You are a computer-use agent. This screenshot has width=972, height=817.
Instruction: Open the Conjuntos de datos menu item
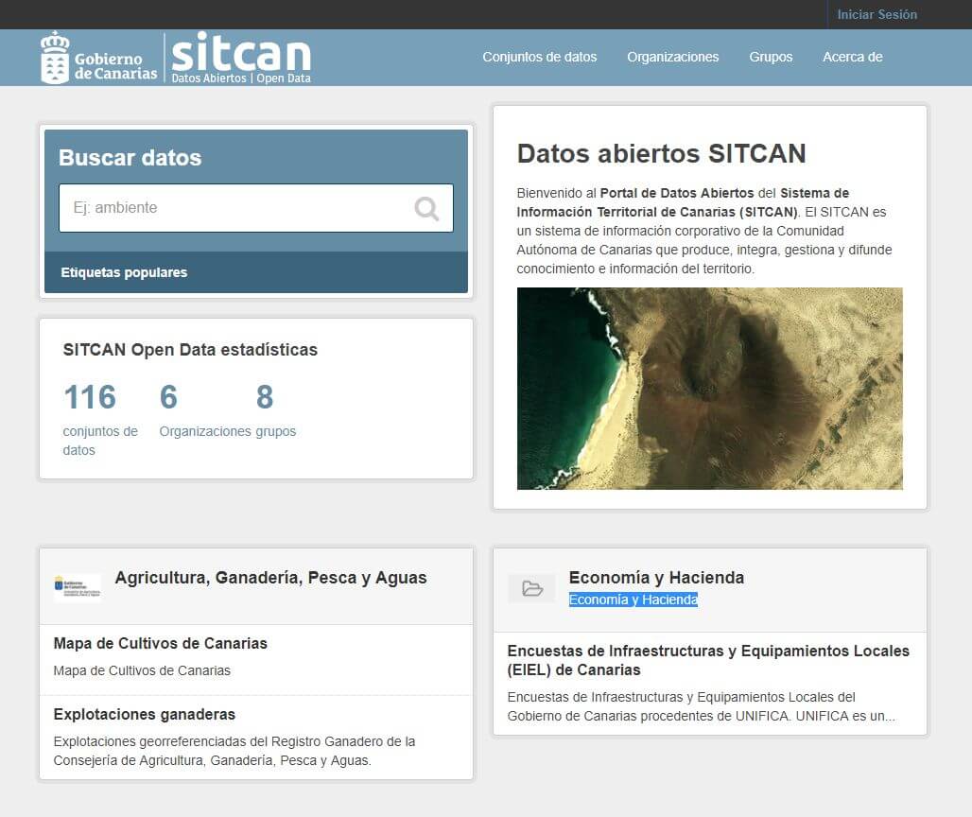pyautogui.click(x=539, y=57)
